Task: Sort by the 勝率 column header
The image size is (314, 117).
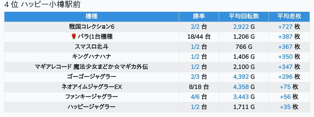Action: (199, 16)
